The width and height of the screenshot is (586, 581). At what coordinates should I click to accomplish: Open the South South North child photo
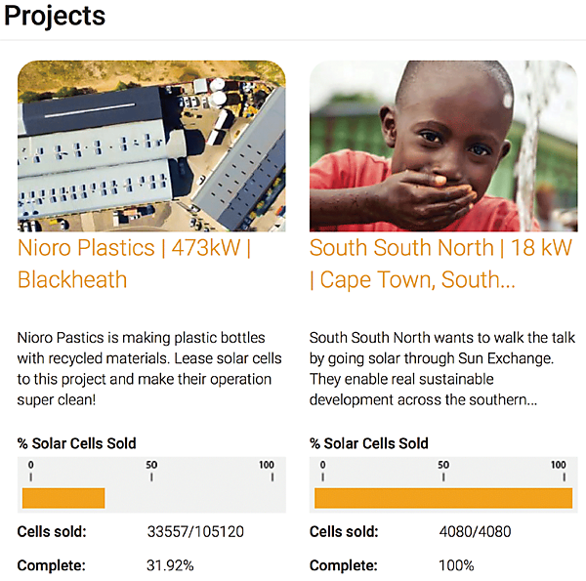coord(443,145)
